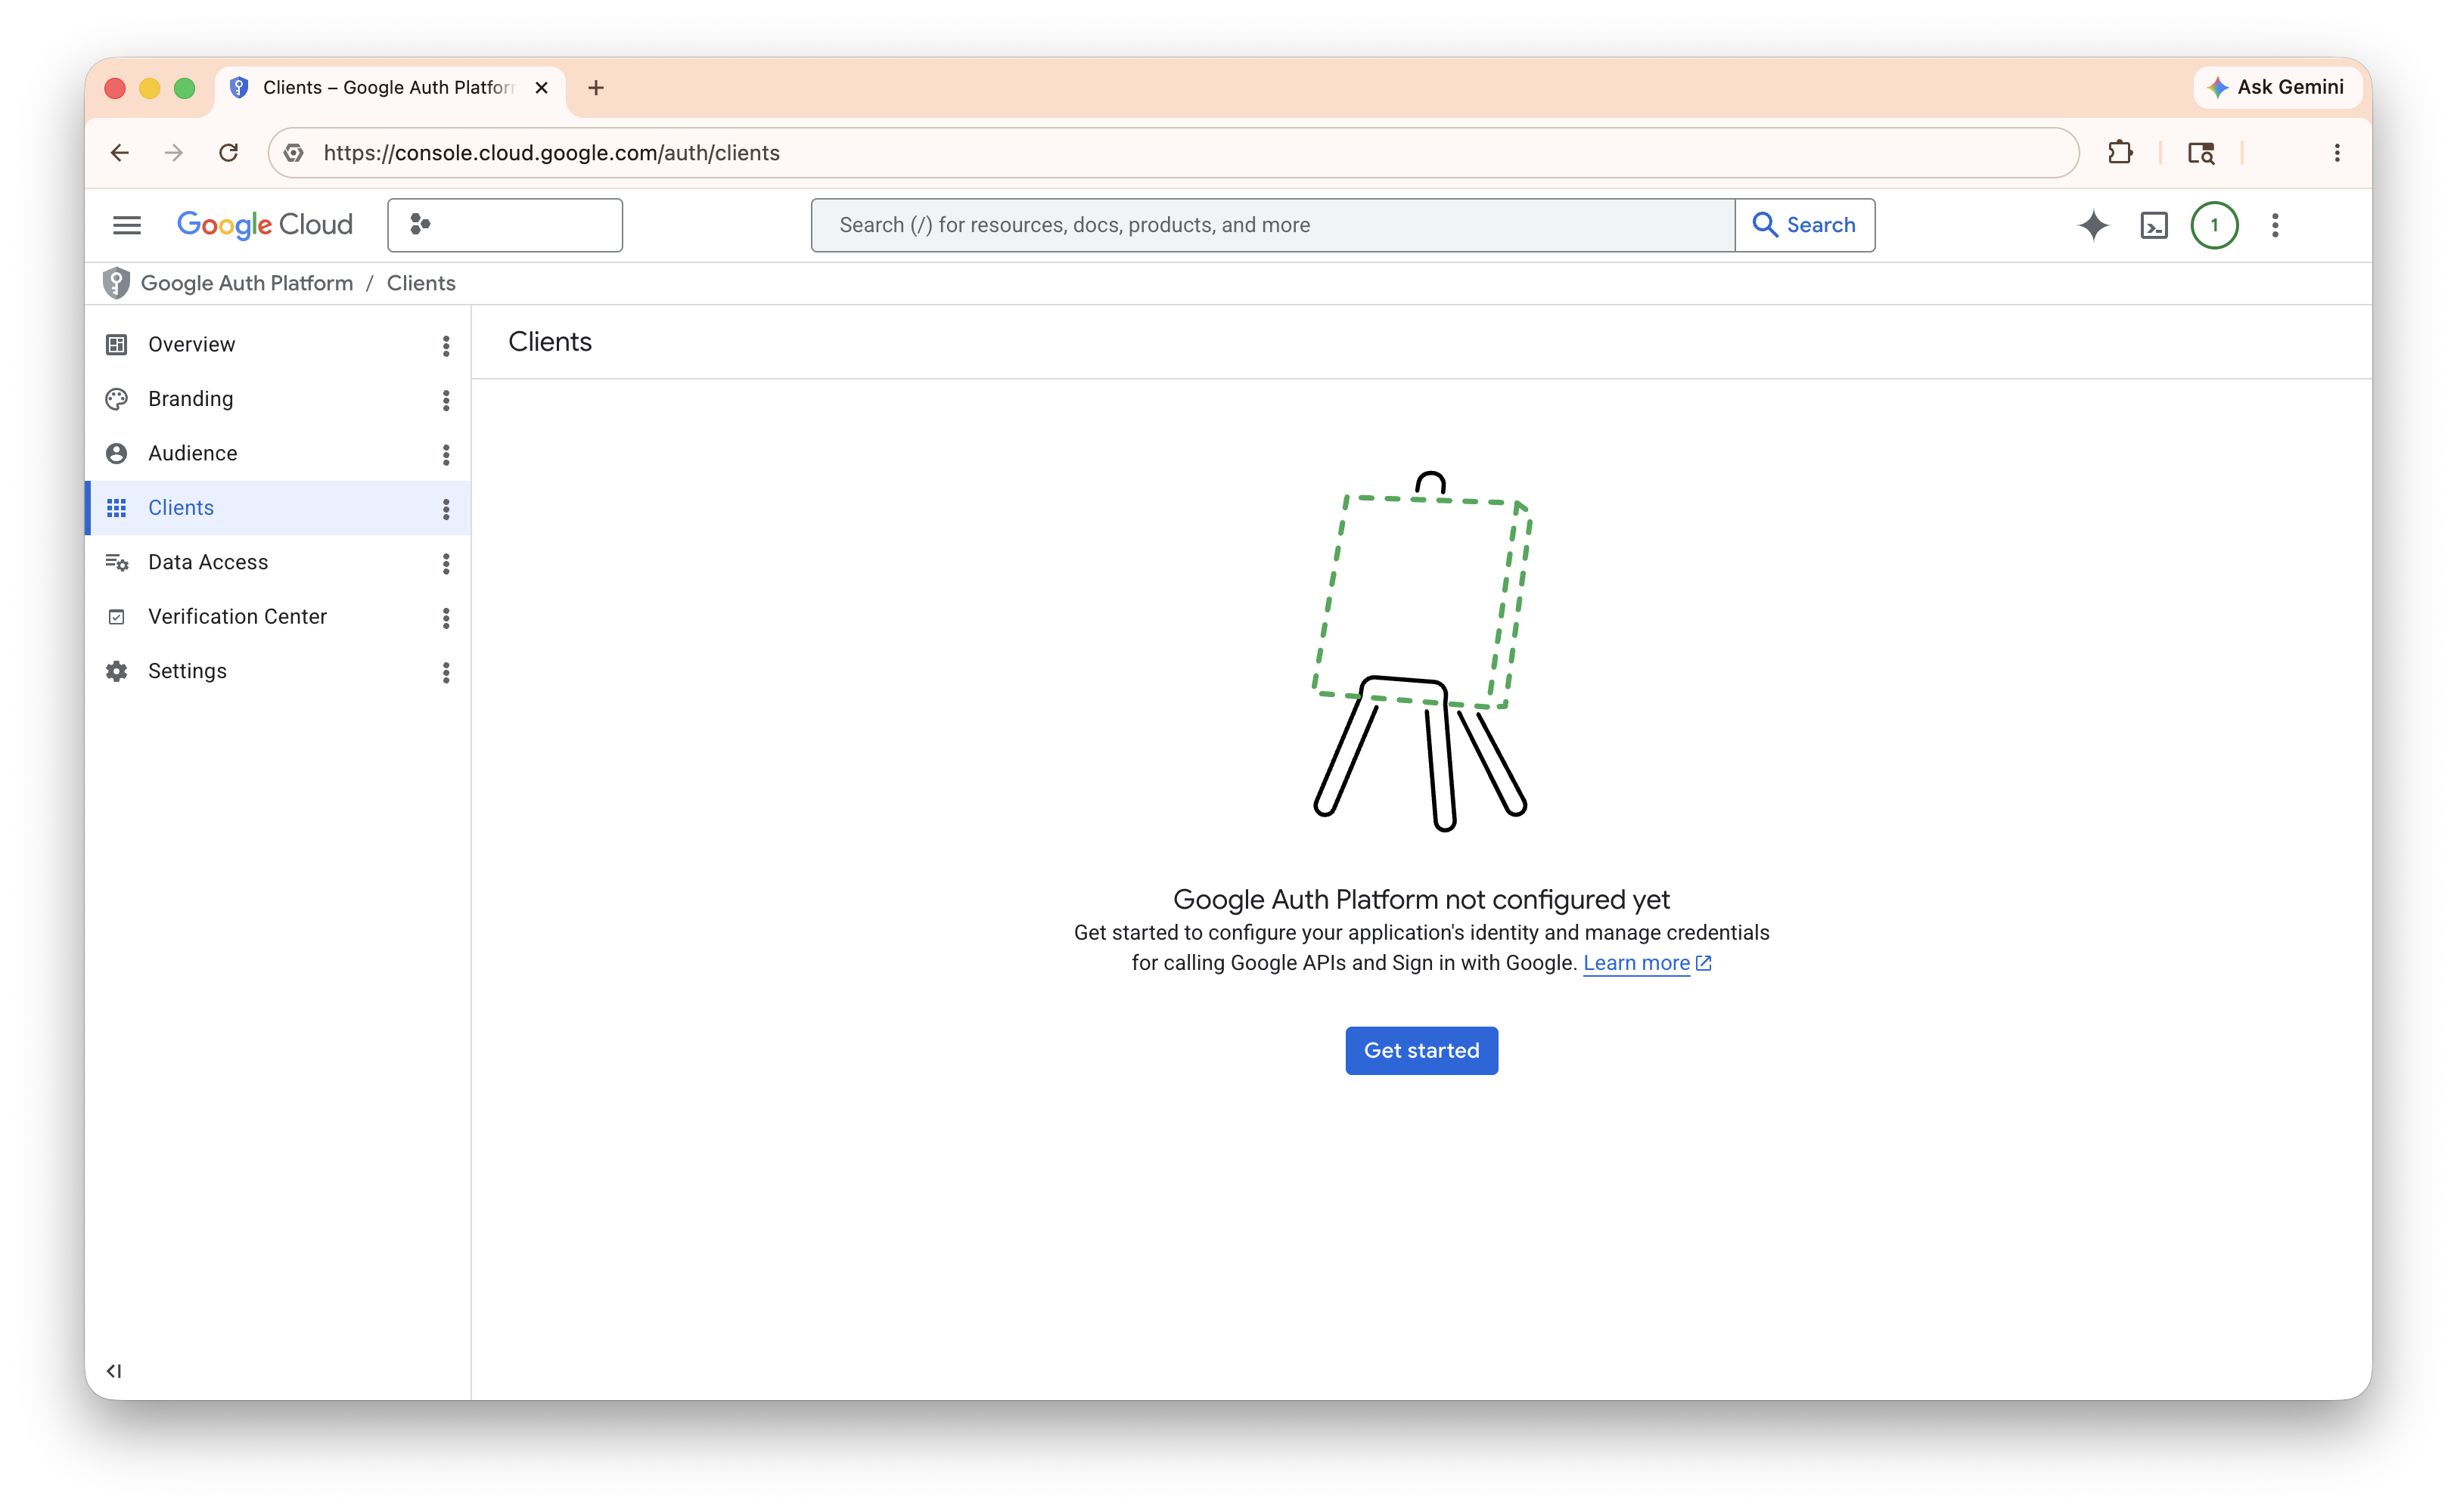Open Data Access in the sidebar
Screen dimensions: 2457x1512
coord(277,562)
